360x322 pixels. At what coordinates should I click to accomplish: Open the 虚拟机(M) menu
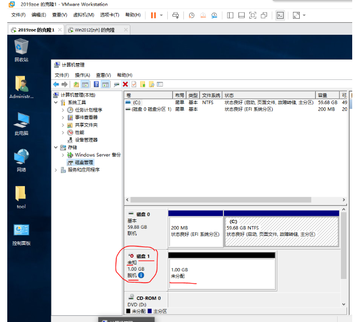(84, 15)
